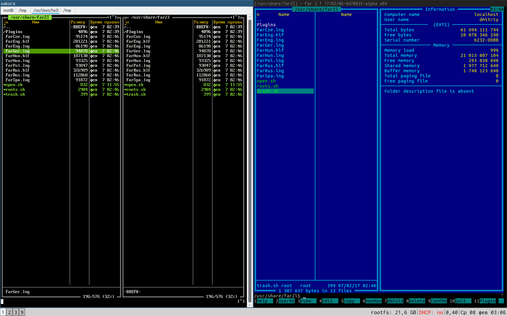The height and width of the screenshot is (316, 507).
Task: Select FarRus.hlf in the blue Far panel
Action: coord(270,66)
